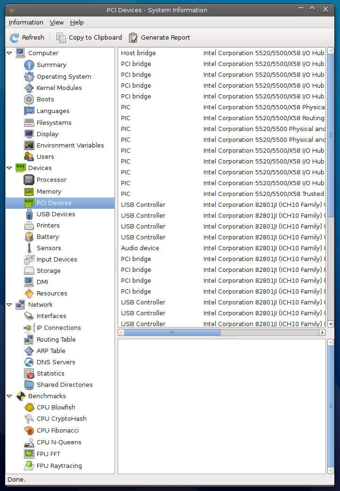
Task: Click the horizontal scrollbar thumb
Action: (x=172, y=332)
